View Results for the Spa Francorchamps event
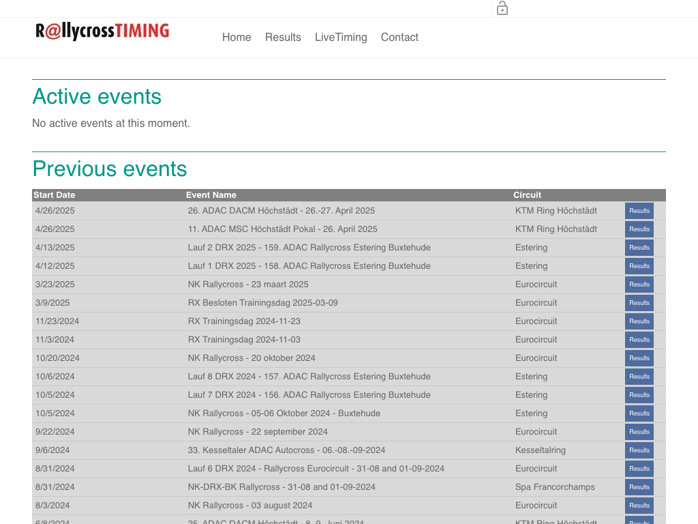The width and height of the screenshot is (698, 524). point(639,487)
